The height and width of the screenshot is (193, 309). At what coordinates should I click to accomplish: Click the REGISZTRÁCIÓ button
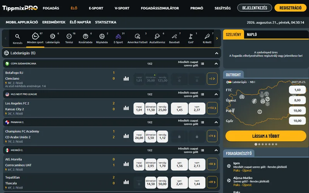290,8
